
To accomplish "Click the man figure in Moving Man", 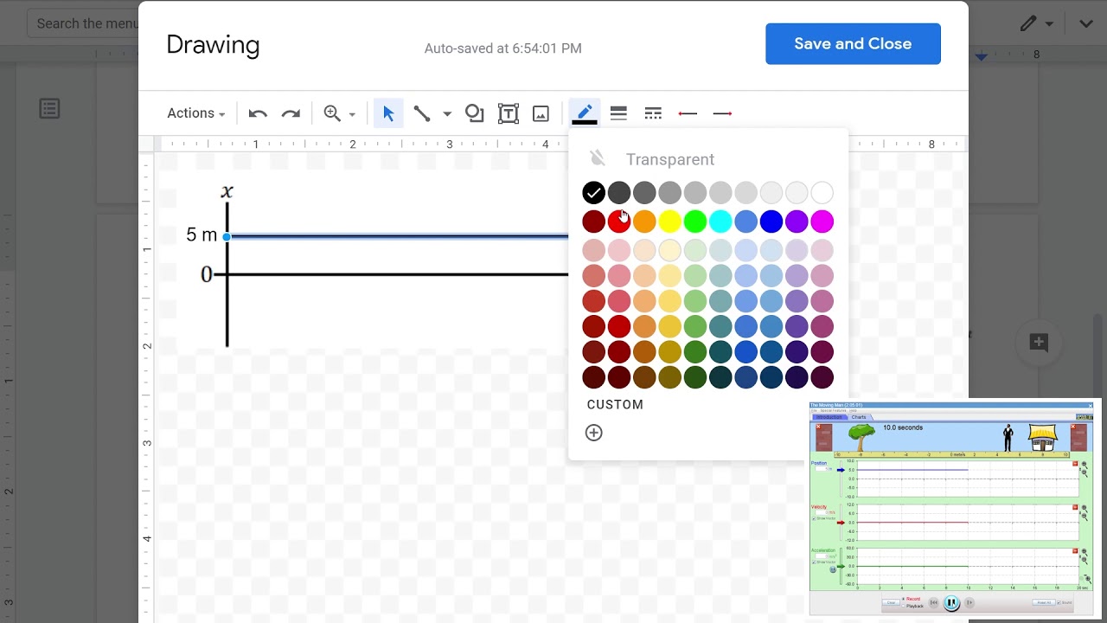I will click(1008, 438).
